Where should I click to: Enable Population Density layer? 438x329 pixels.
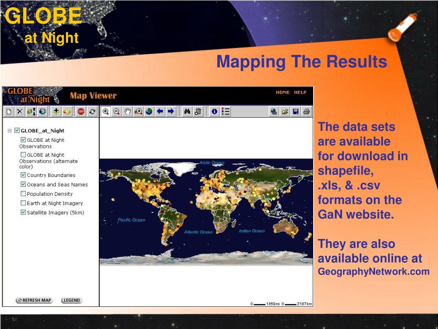click(x=23, y=194)
